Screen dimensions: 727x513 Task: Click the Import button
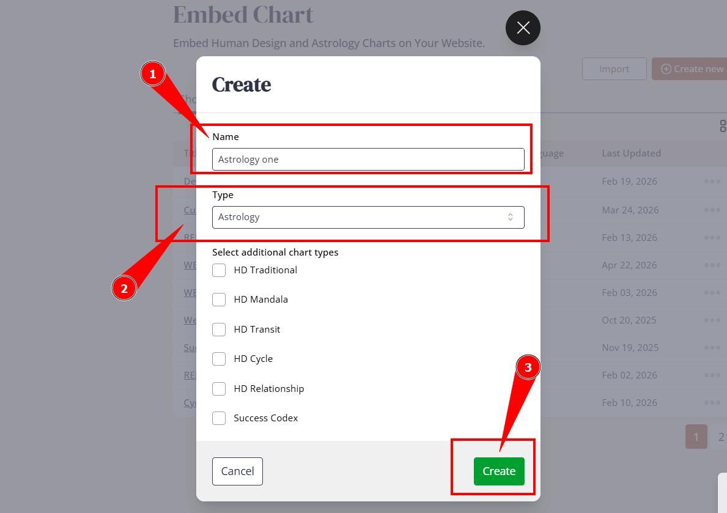click(x=614, y=69)
